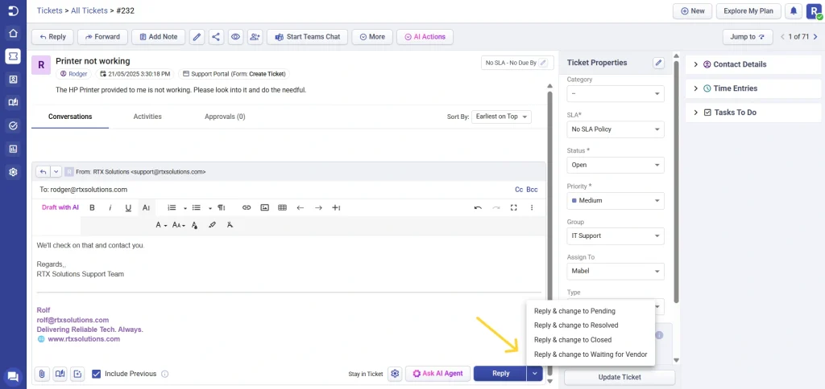
Task: Select Reply & change to Resolved
Action: 576,326
